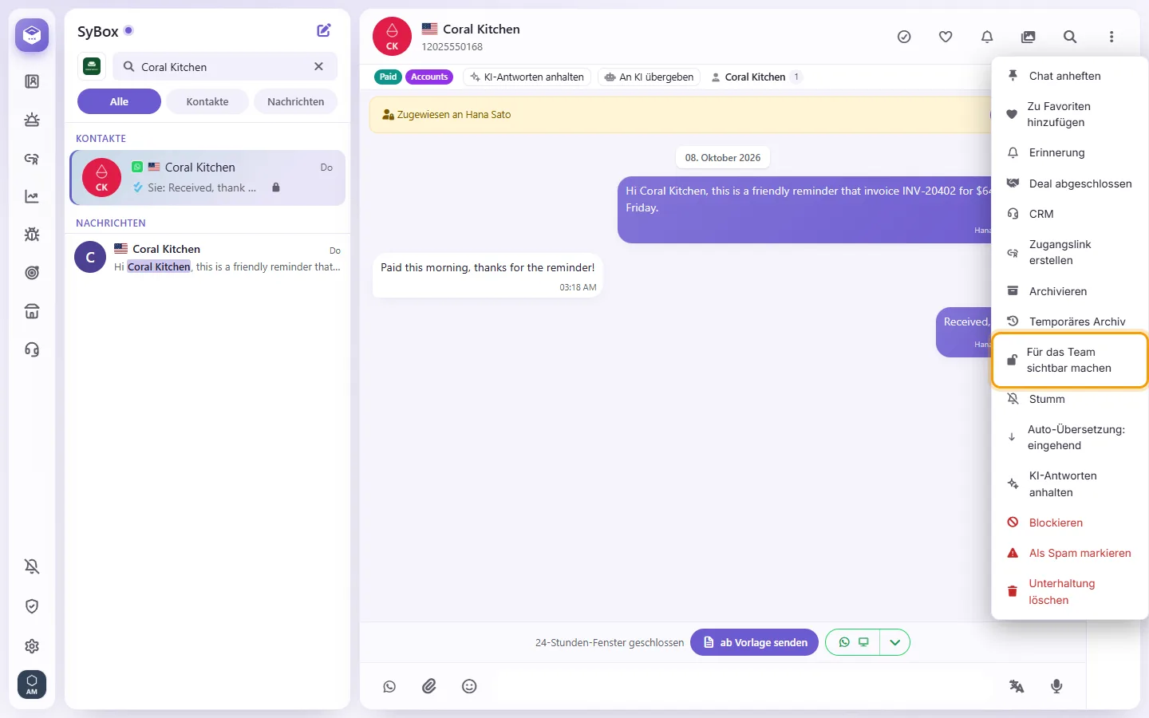Choose Stumm to mute the chat
This screenshot has width=1149, height=718.
(1070, 399)
